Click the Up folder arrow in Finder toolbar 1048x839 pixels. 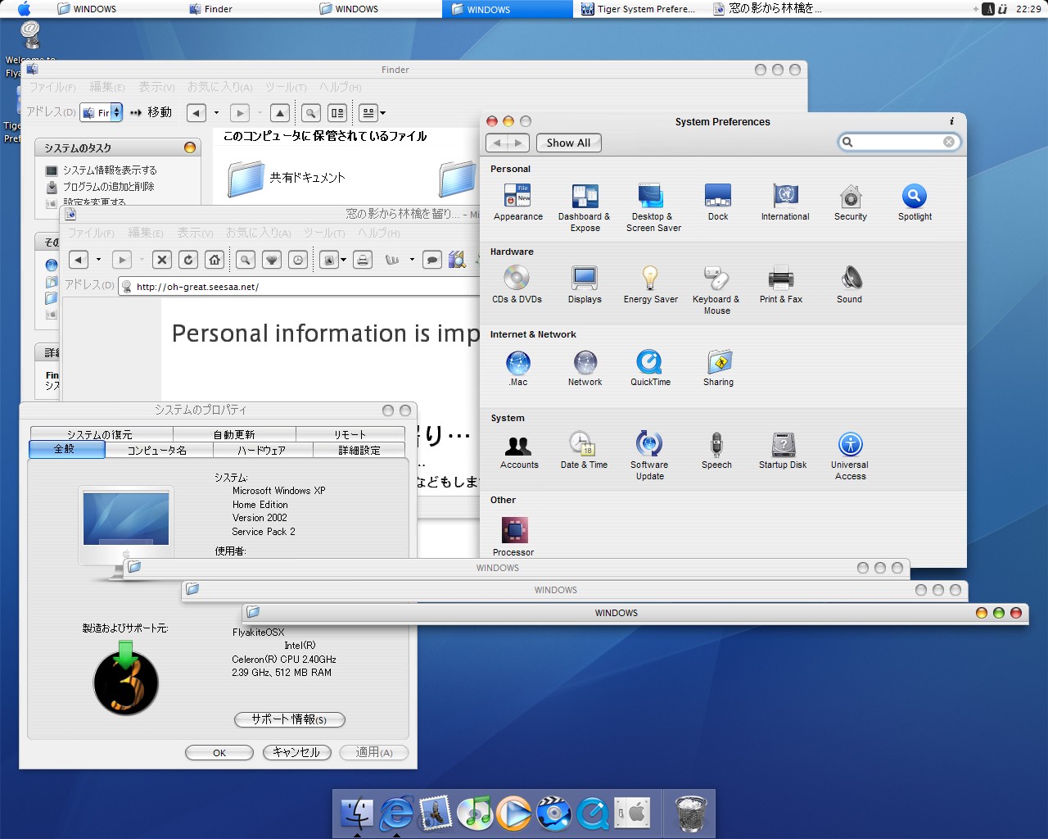tap(280, 113)
